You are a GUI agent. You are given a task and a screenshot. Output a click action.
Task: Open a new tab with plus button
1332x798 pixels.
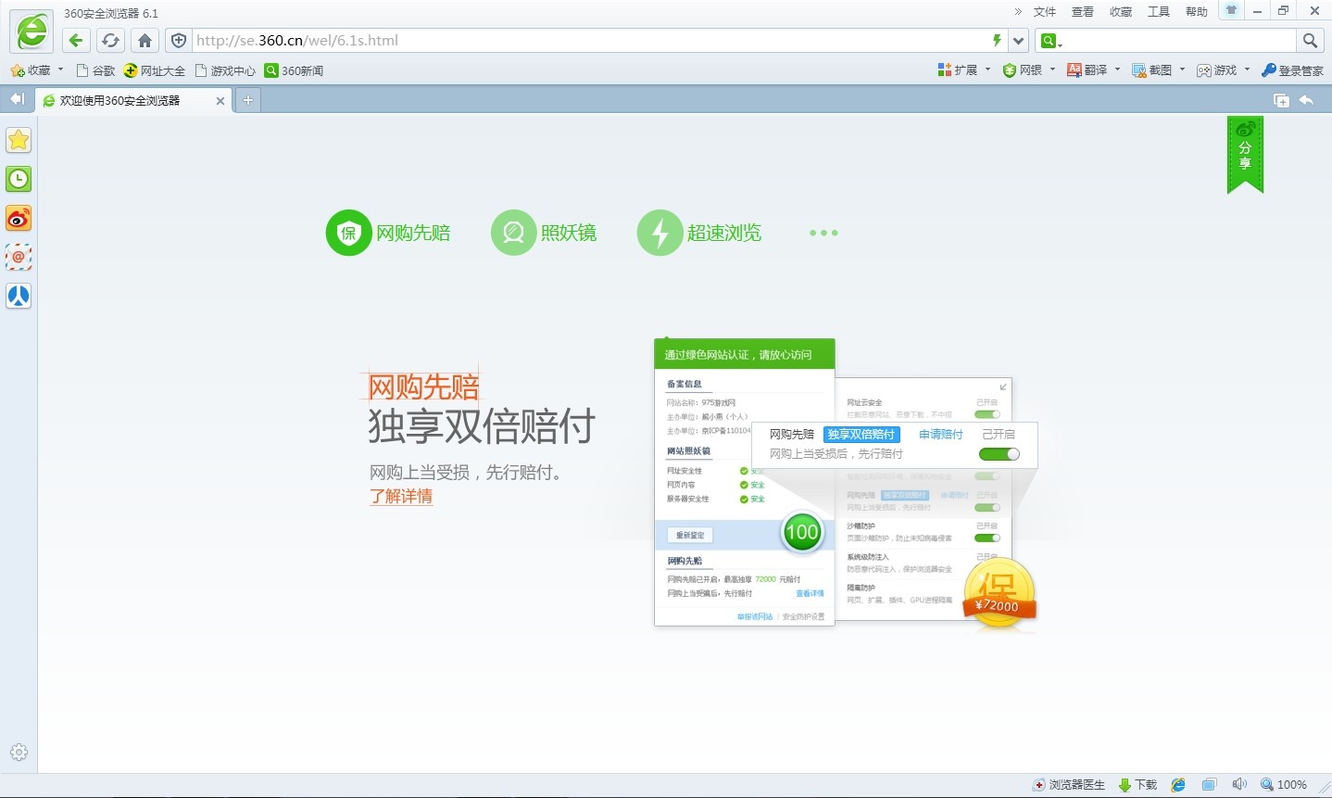pos(247,100)
